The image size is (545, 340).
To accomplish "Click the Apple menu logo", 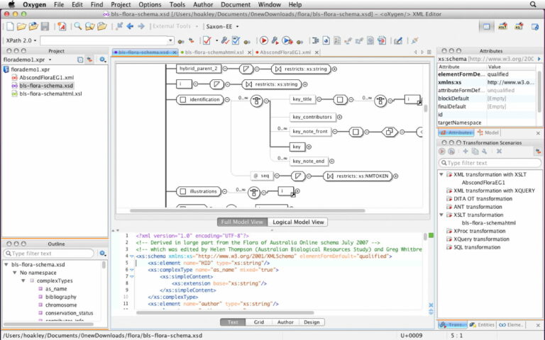I will tap(11, 4).
